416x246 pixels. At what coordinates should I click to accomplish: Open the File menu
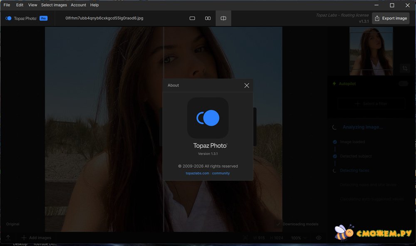pos(7,5)
